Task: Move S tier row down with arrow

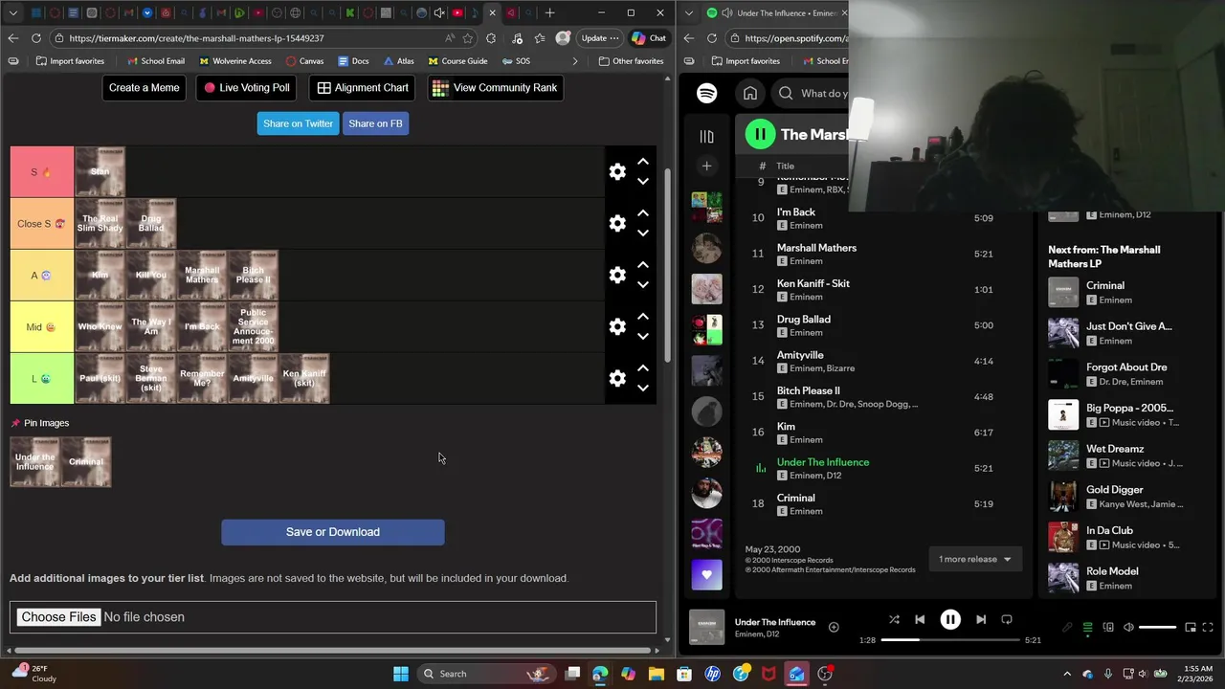Action: [x=643, y=182]
